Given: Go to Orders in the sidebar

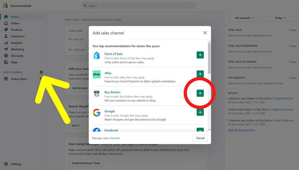Looking at the screenshot, I should (15, 23).
